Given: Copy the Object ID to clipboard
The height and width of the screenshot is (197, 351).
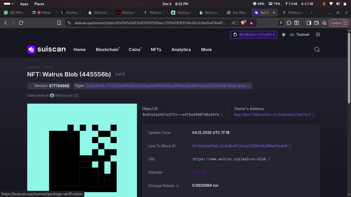Looking at the screenshot, I should pyautogui.click(x=221, y=115).
